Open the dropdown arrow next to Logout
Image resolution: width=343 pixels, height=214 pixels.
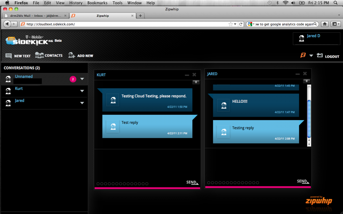tap(311, 56)
